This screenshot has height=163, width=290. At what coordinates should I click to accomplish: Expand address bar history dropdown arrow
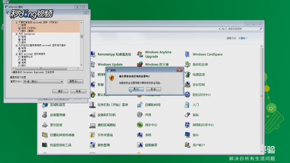(219, 29)
